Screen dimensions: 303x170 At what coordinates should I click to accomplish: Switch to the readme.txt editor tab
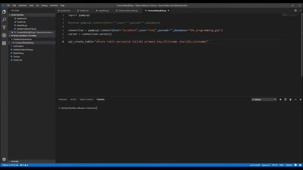65,10
